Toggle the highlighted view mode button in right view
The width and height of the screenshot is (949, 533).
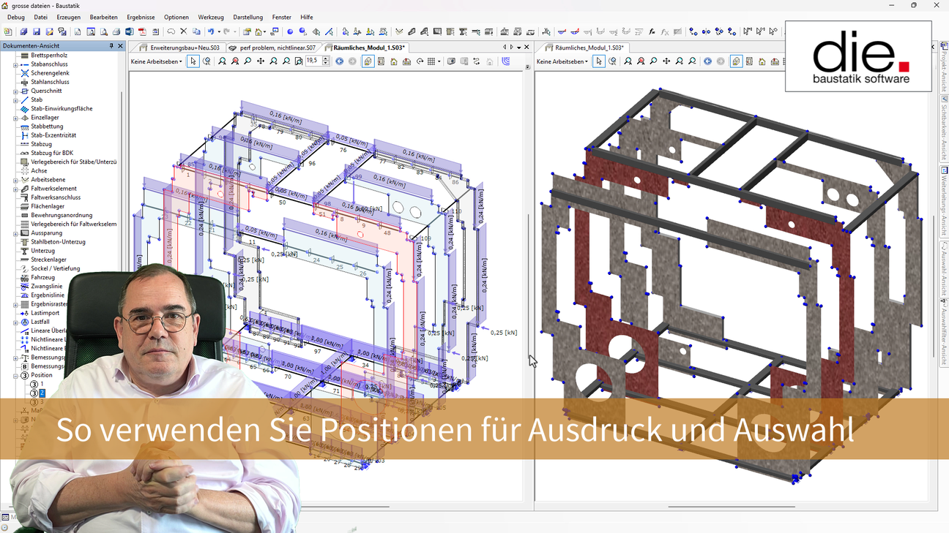tap(736, 61)
